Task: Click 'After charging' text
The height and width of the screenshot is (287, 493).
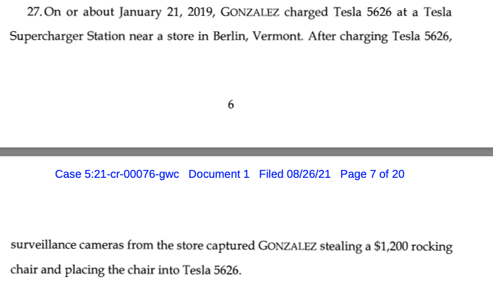Action: click(348, 37)
